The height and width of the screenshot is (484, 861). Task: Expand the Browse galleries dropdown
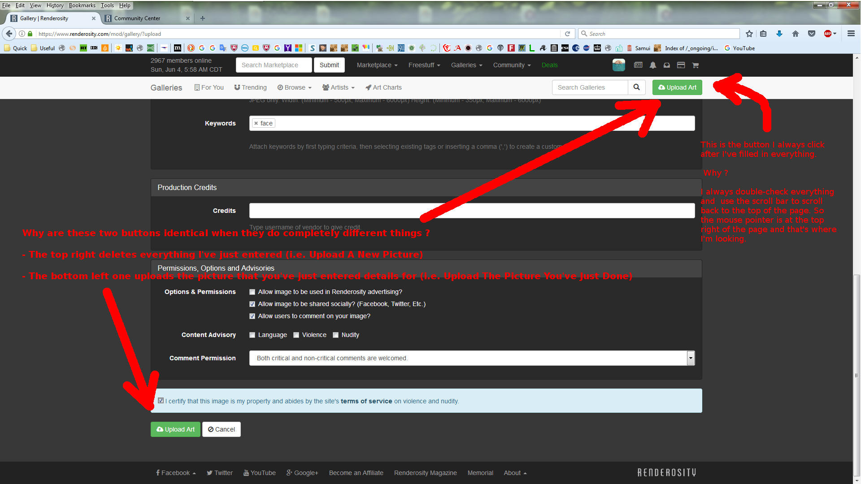pyautogui.click(x=295, y=88)
